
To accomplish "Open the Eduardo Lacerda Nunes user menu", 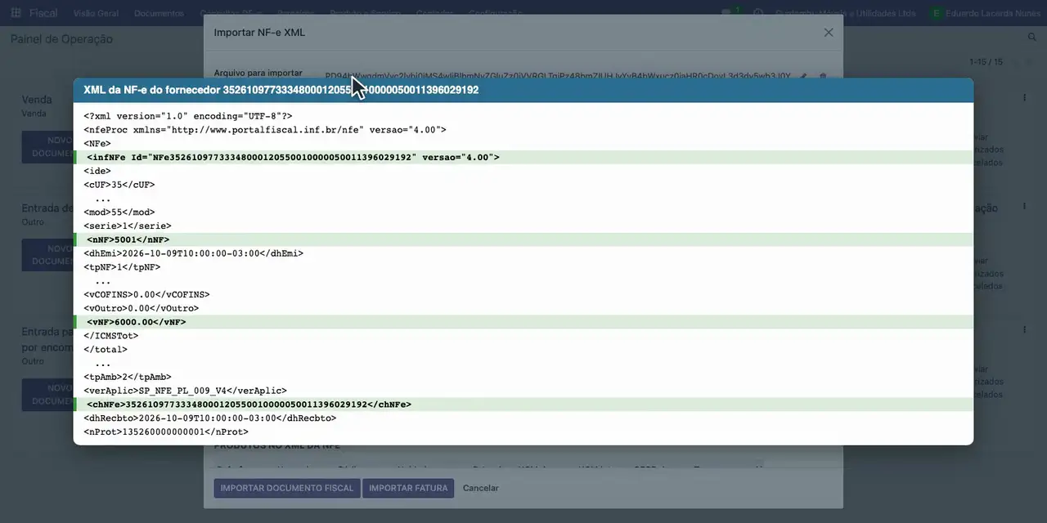I will coord(985,14).
